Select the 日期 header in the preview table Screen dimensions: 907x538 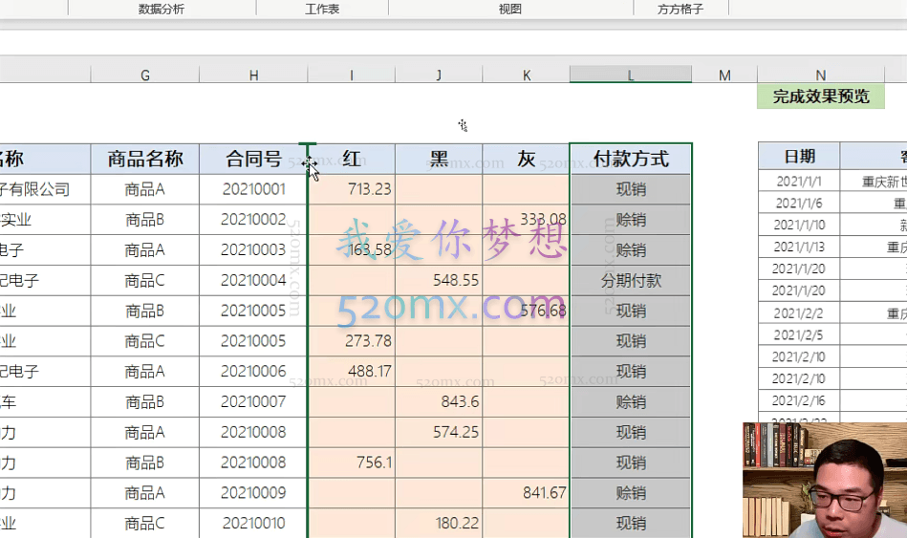coord(799,157)
